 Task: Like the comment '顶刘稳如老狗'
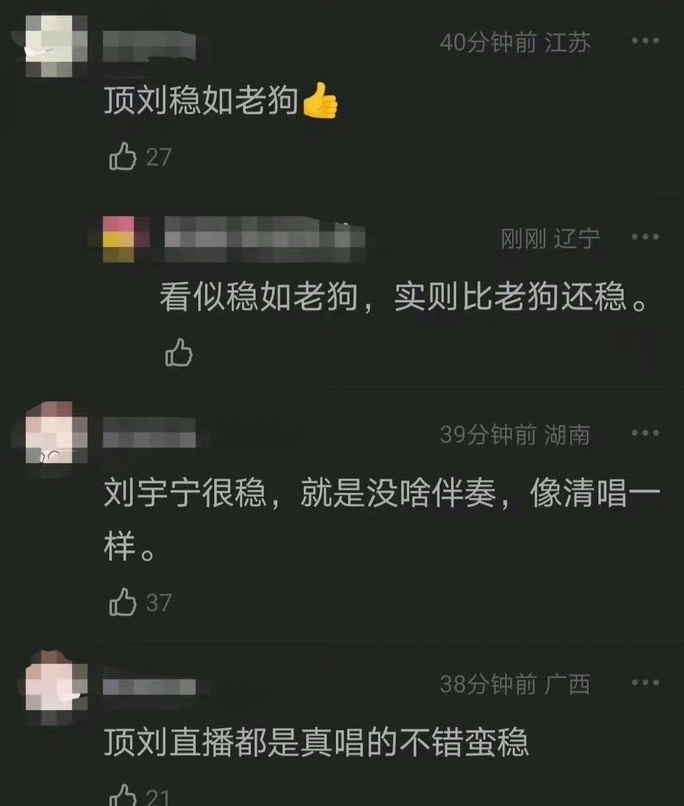click(123, 157)
